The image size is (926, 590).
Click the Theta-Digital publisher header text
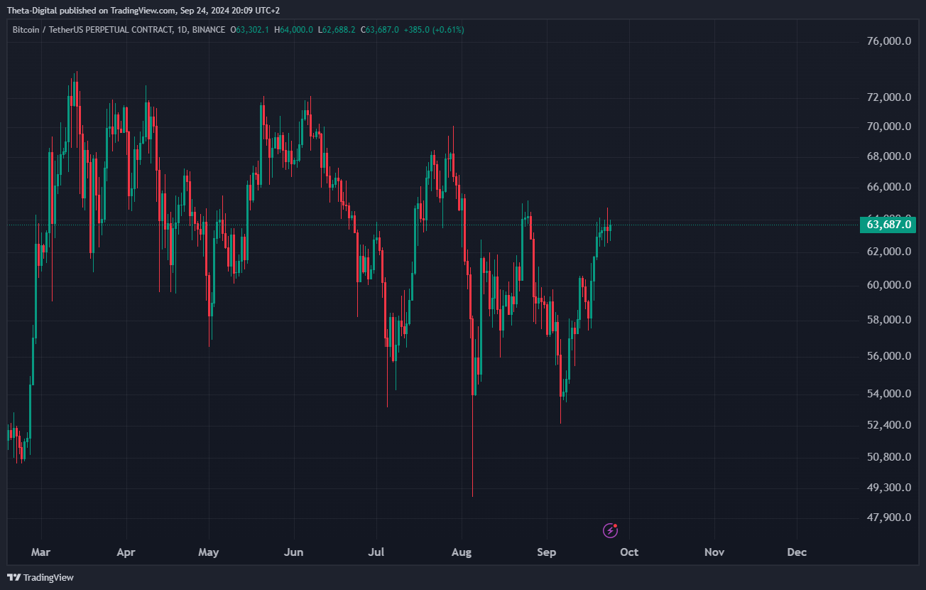(145, 11)
